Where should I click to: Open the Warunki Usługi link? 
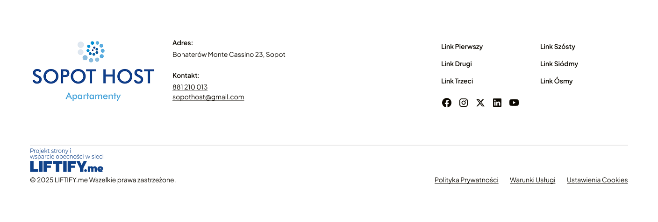coord(532,180)
